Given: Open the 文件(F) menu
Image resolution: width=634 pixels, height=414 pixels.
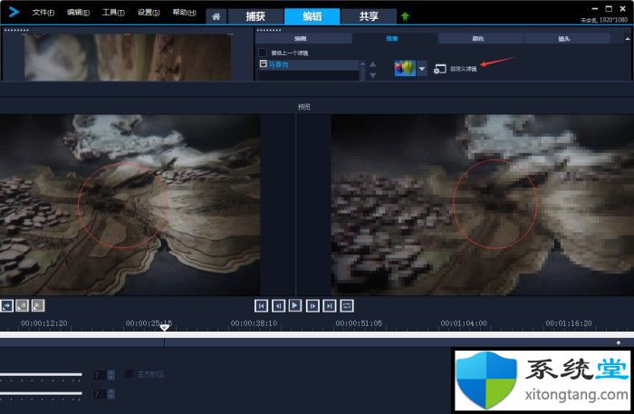Looking at the screenshot, I should 43,13.
